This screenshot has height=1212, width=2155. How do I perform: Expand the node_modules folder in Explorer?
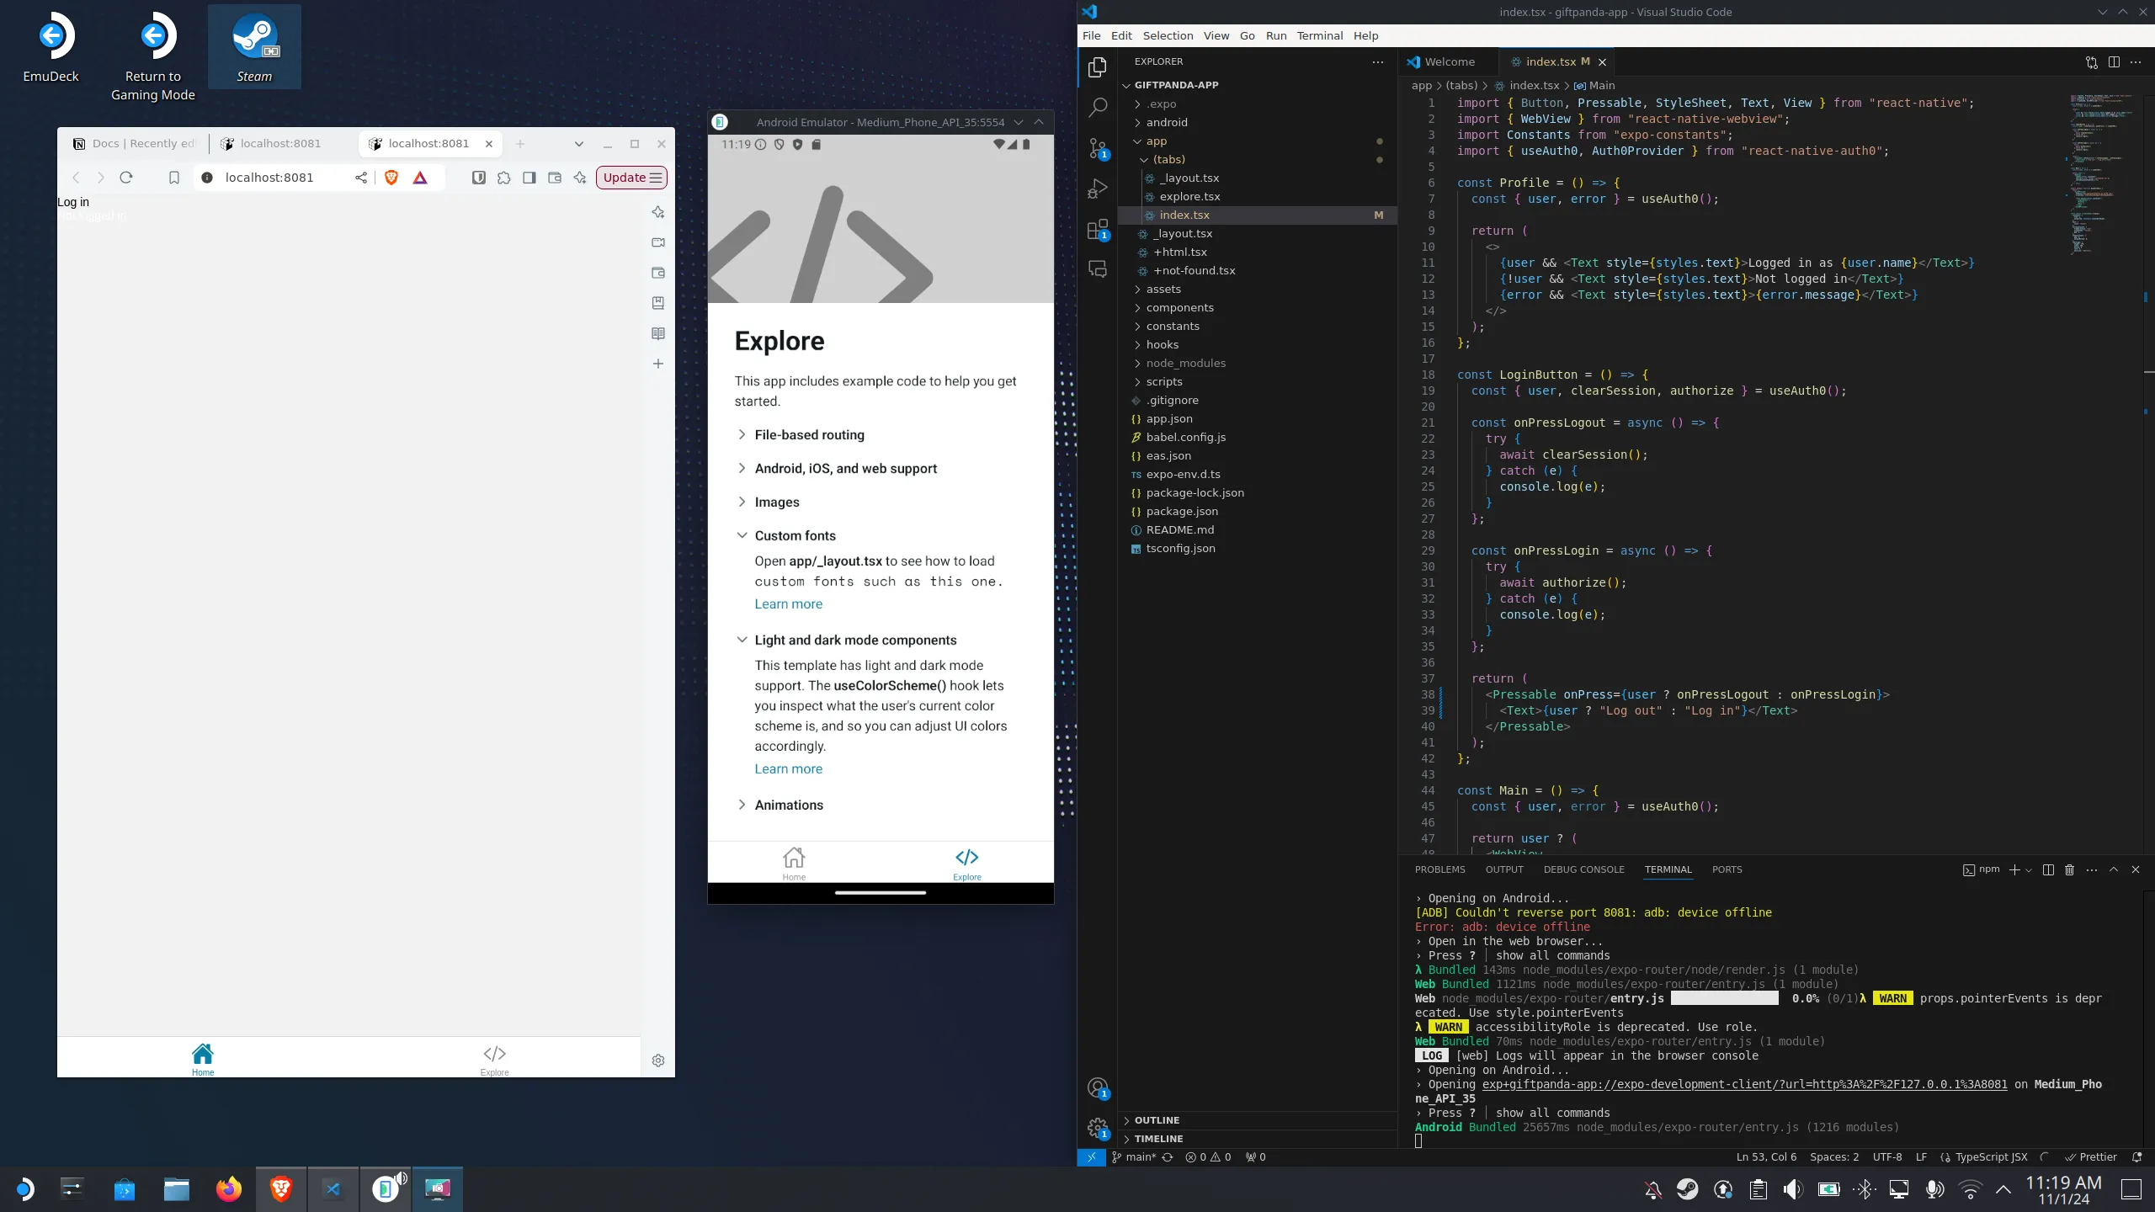click(x=1185, y=363)
